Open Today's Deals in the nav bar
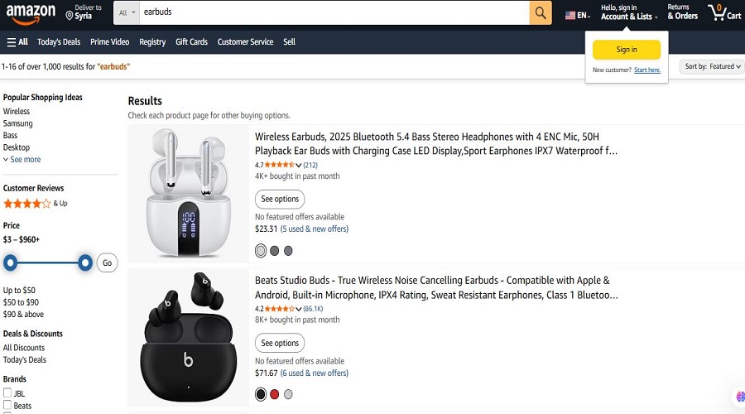The image size is (745, 414). tap(59, 42)
